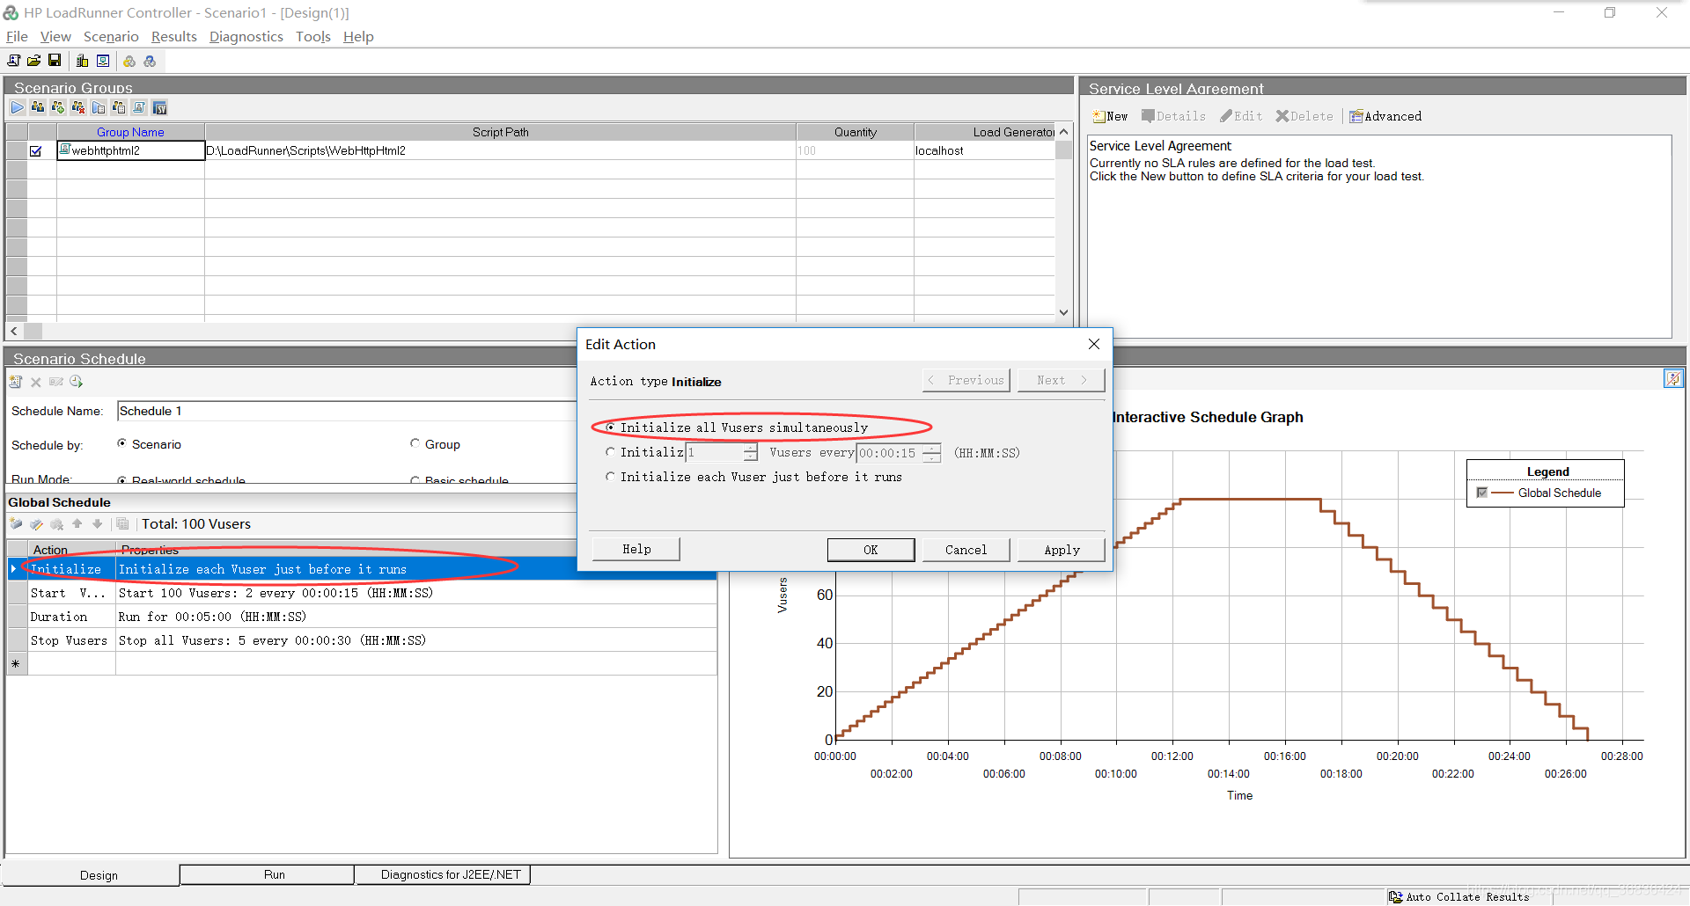
Task: Click the View Script icon in Scenario Groups
Action: (139, 107)
